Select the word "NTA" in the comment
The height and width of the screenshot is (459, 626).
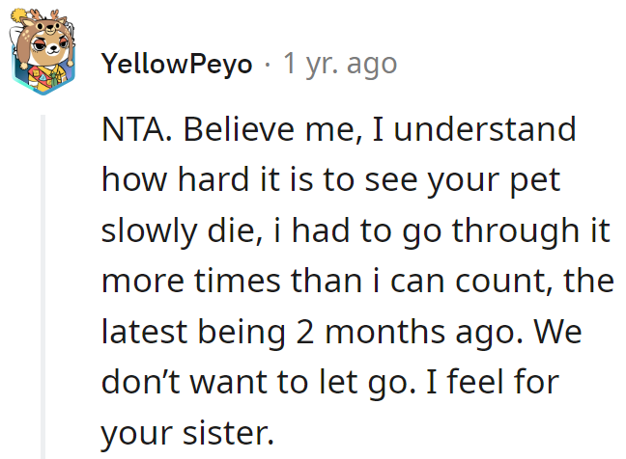pos(133,129)
